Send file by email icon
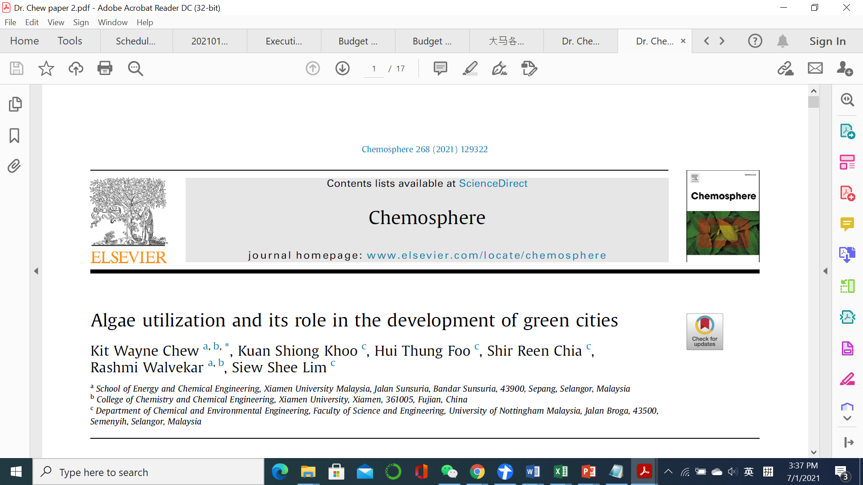 coord(815,68)
